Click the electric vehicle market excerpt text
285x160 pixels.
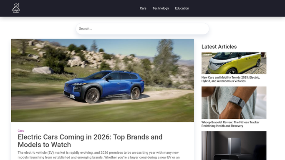tap(98, 155)
